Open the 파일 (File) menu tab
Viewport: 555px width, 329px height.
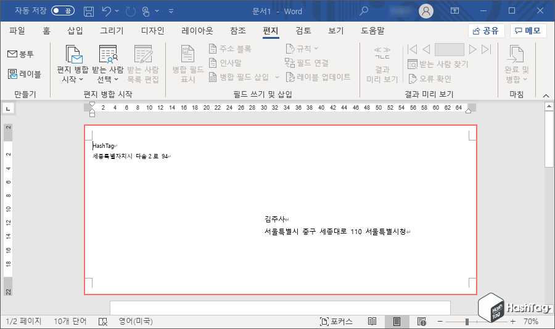pyautogui.click(x=17, y=31)
